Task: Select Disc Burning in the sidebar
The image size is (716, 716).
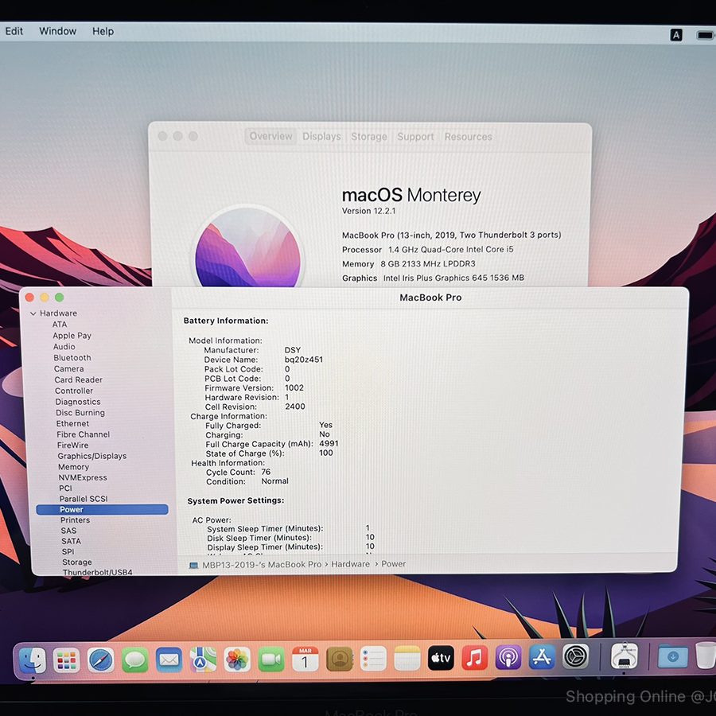Action: coord(80,412)
